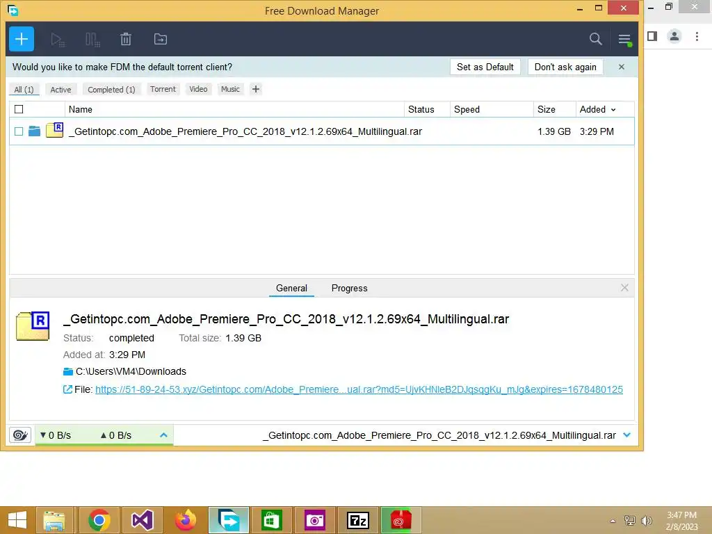This screenshot has width=712, height=534.
Task: Open Visual Studio from taskbar
Action: pos(142,520)
